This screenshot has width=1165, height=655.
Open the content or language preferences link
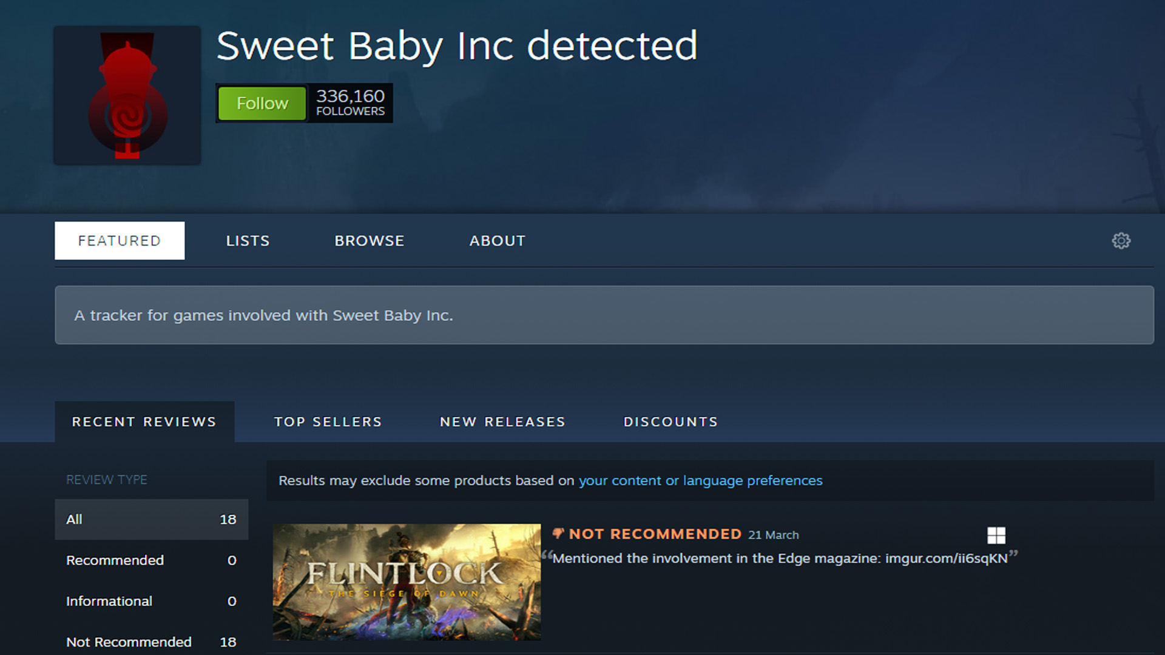(x=700, y=480)
